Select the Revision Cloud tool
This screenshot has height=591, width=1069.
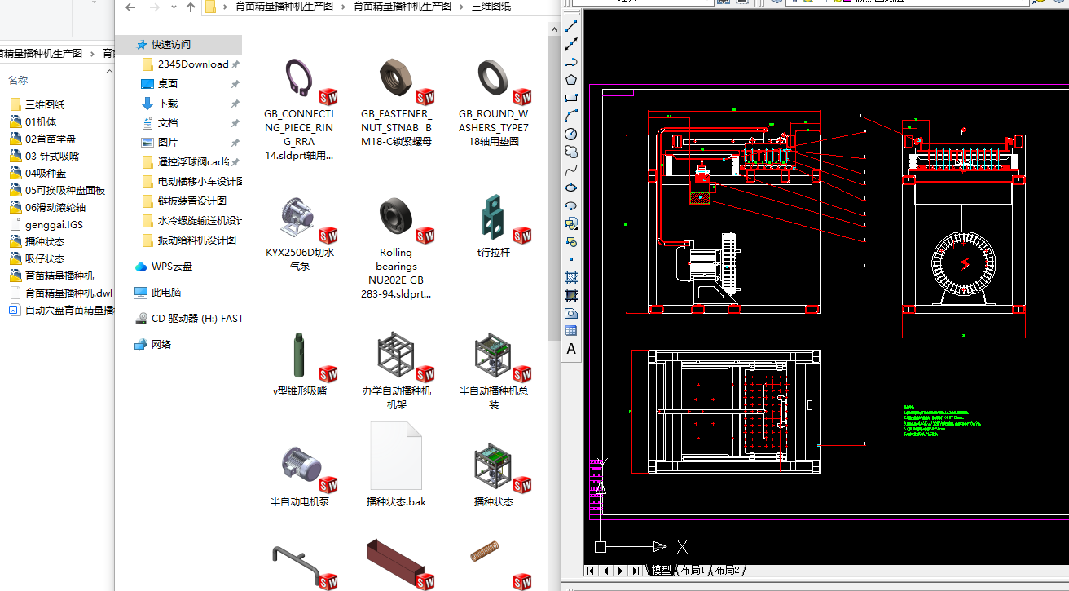coord(571,152)
